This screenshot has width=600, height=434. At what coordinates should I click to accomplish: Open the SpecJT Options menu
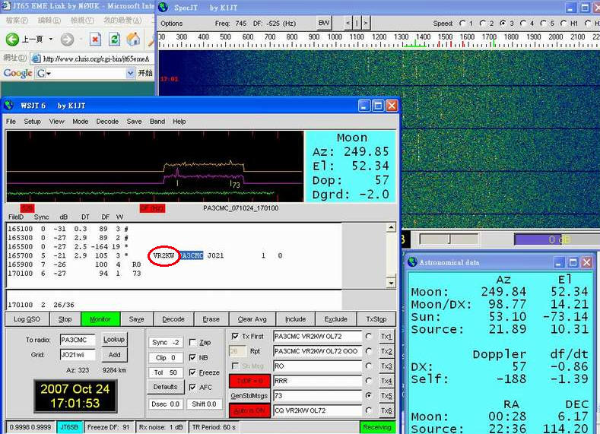pos(171,24)
